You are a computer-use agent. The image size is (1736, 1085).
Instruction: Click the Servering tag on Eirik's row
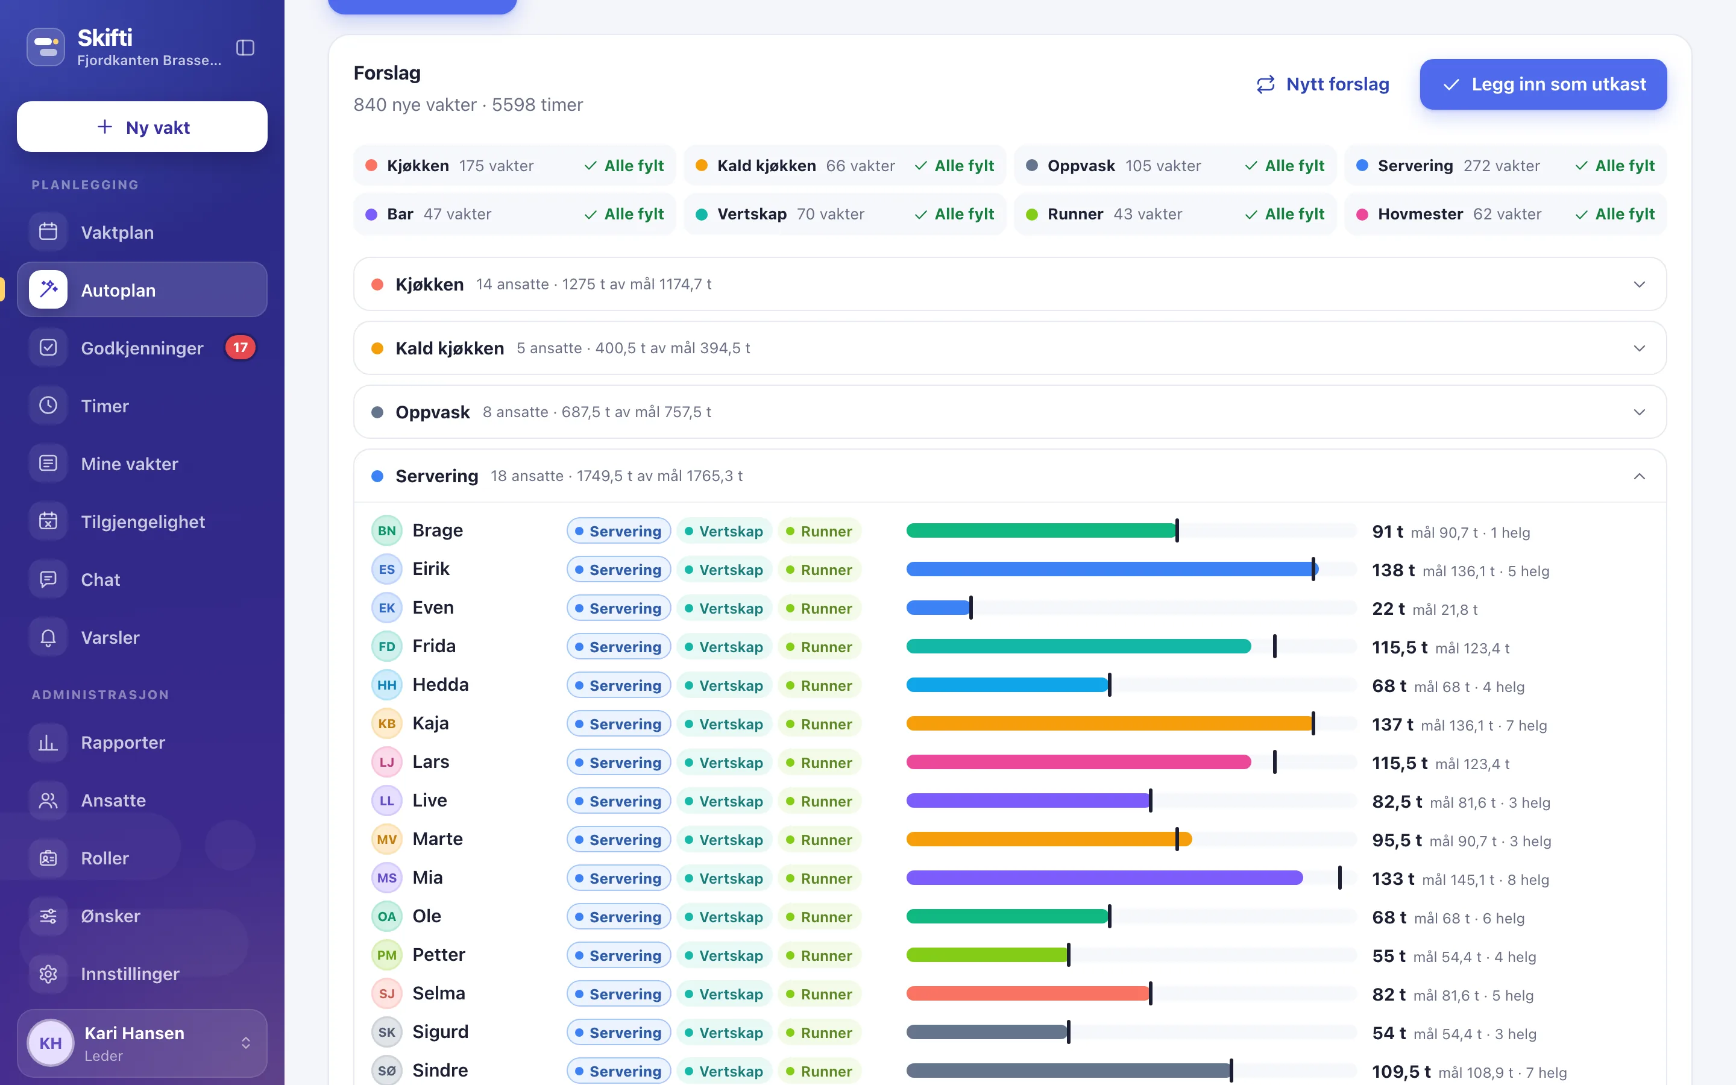(618, 569)
